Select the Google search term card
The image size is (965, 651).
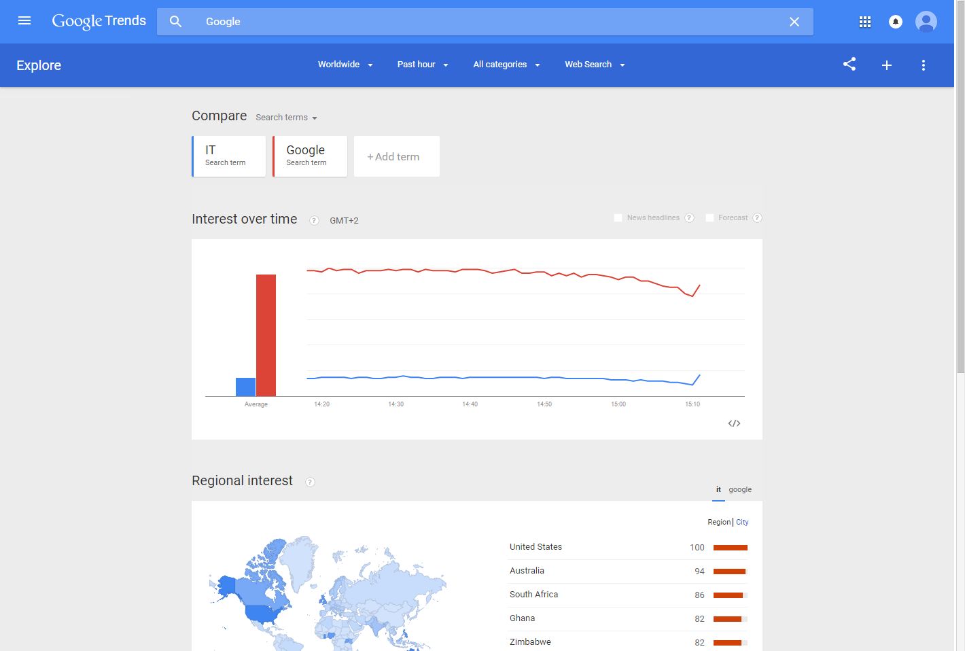pos(310,156)
